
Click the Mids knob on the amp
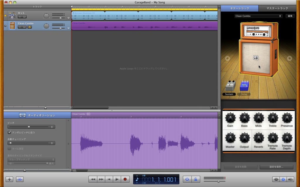coord(259,118)
